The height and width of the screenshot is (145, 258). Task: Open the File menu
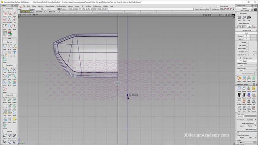tap(24, 6)
